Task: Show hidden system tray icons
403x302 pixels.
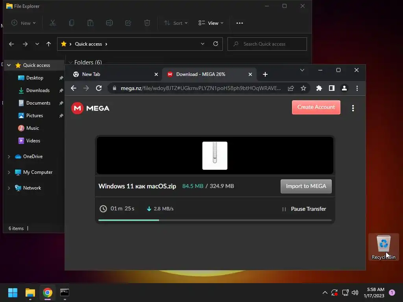Action: pos(325,293)
